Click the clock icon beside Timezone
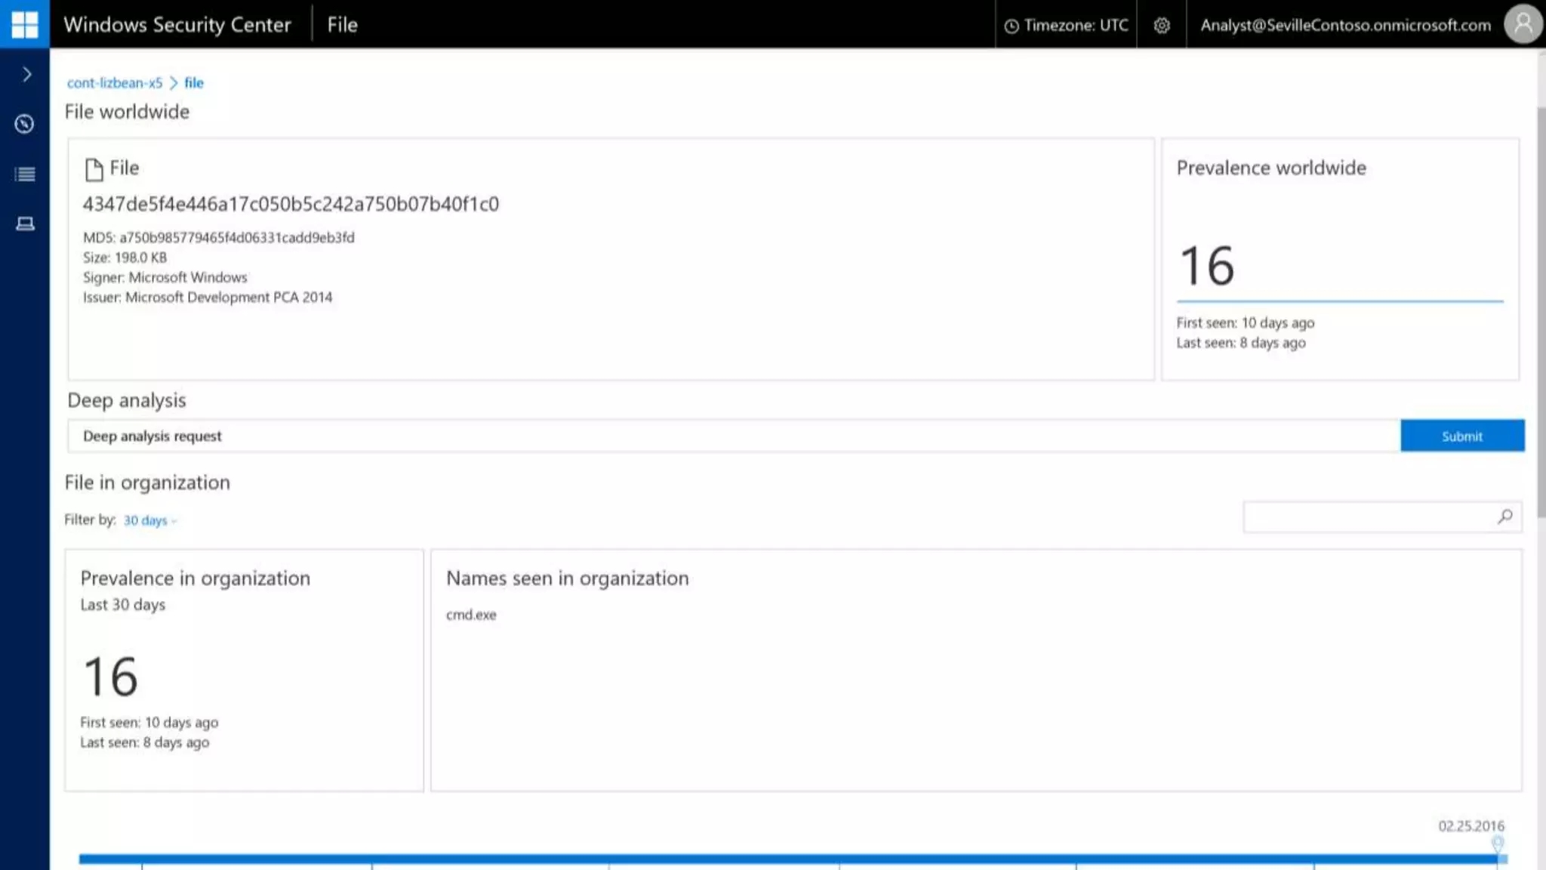 (1012, 26)
